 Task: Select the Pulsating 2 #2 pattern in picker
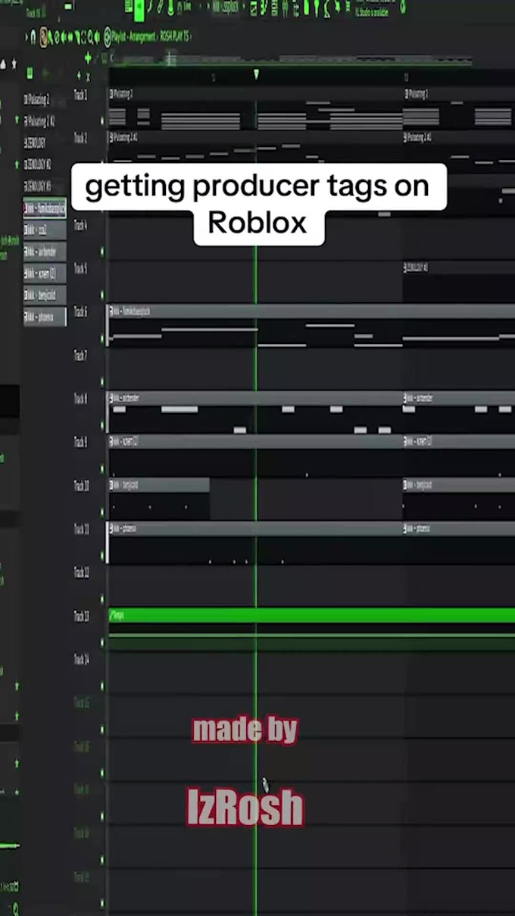(x=39, y=120)
